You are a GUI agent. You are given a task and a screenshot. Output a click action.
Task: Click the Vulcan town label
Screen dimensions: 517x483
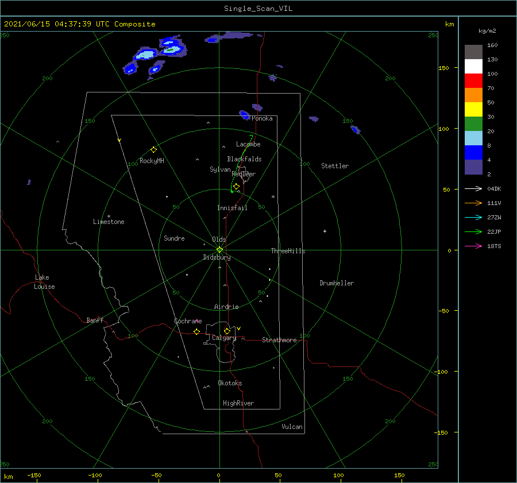point(292,427)
